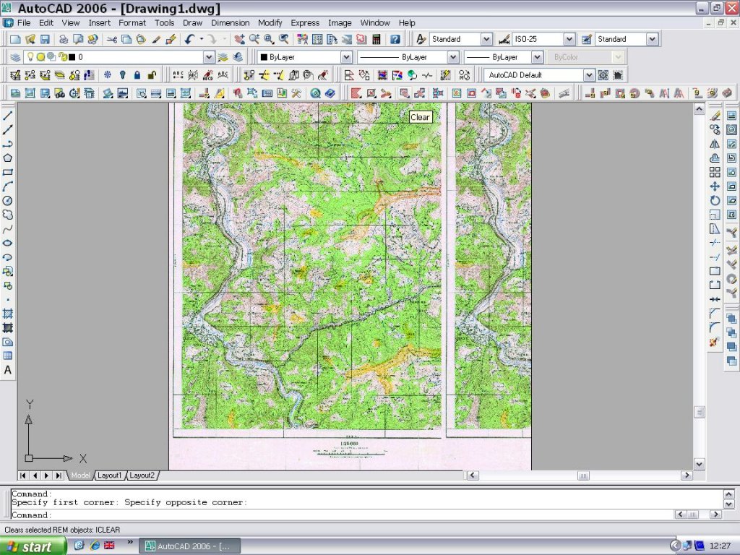This screenshot has width=740, height=555.
Task: Select the Line draw tool
Action: 8,116
